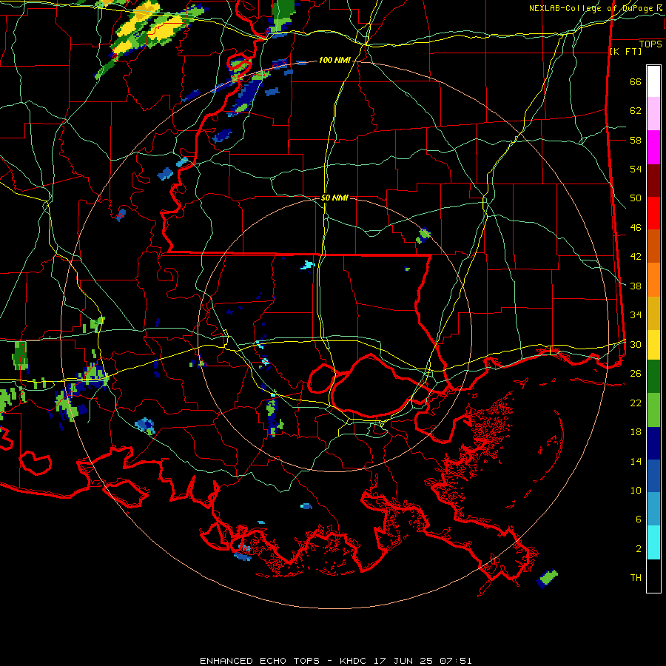Click the '14' legend value

click(636, 461)
